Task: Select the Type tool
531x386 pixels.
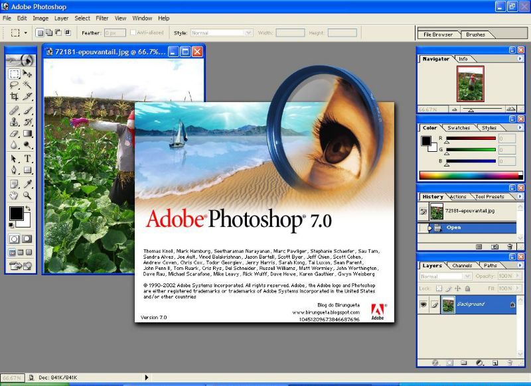Action: pyautogui.click(x=27, y=159)
